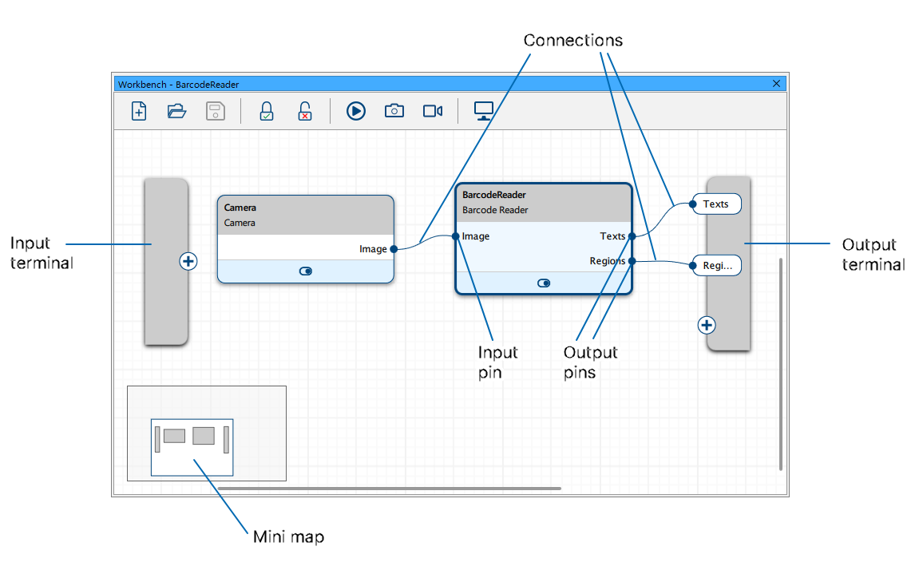Click the BarcodeReader Regions output pin
Image resolution: width=923 pixels, height=566 pixels.
[x=632, y=261]
